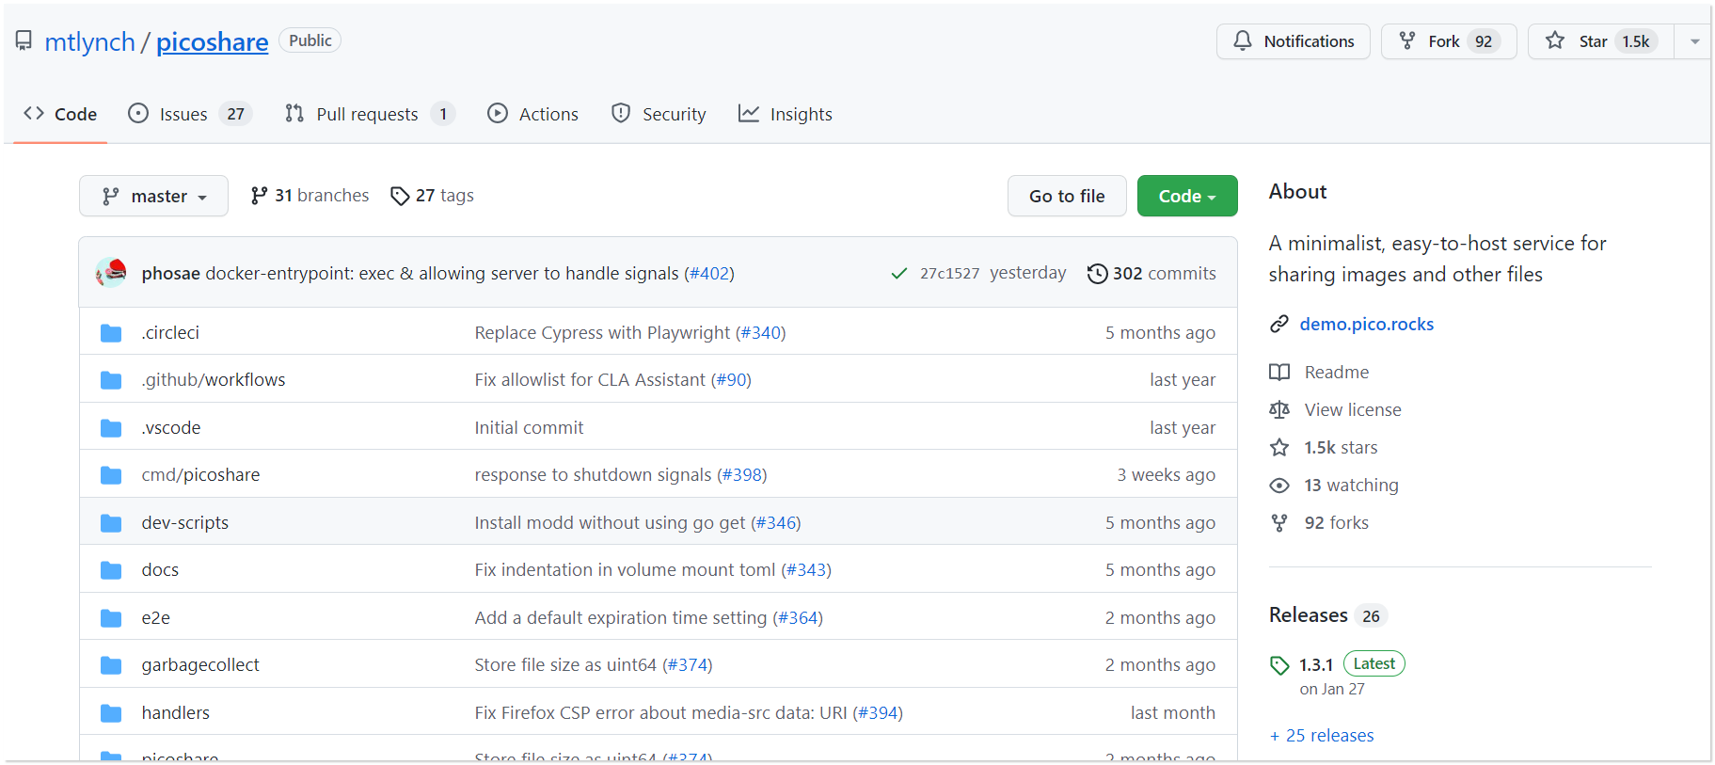Click the link icon beside demo.pico.rocks
Image resolution: width=1715 pixels, height=765 pixels.
coord(1278,325)
